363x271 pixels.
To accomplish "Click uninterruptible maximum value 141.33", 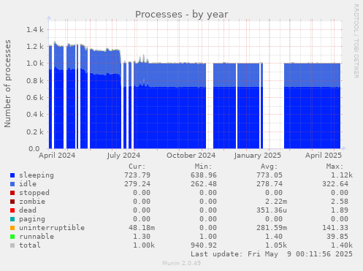I will [x=335, y=228].
